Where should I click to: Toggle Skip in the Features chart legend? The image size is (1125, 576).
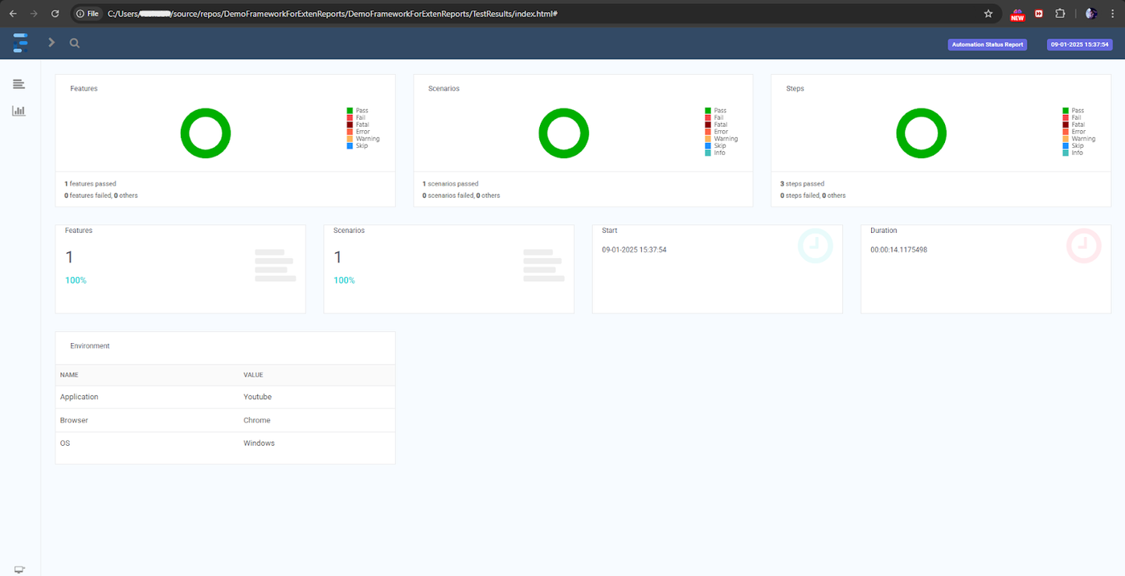pyautogui.click(x=358, y=146)
